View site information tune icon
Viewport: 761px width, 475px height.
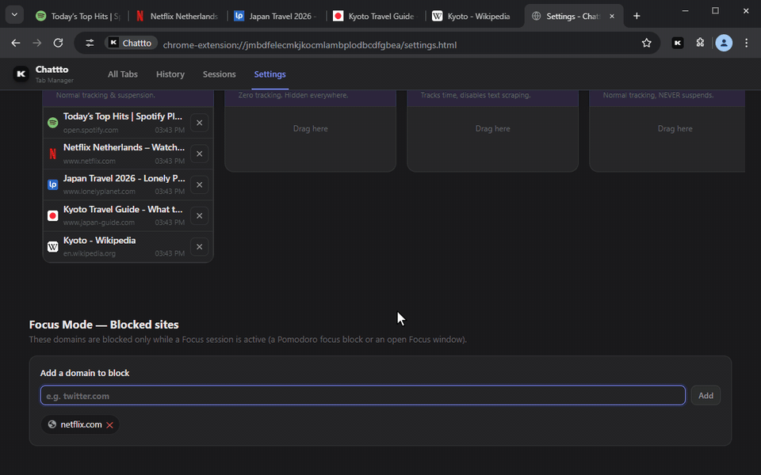[90, 43]
